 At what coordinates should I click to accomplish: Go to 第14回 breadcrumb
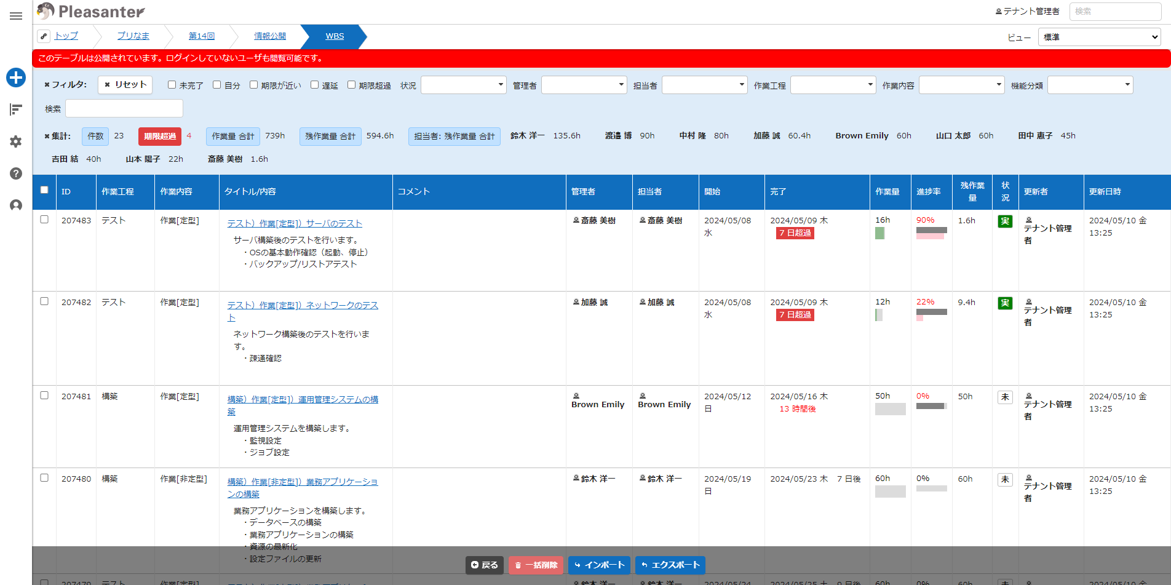coord(202,36)
